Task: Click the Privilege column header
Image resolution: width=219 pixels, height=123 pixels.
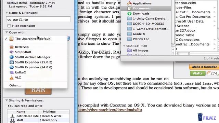Action: pos(54,112)
